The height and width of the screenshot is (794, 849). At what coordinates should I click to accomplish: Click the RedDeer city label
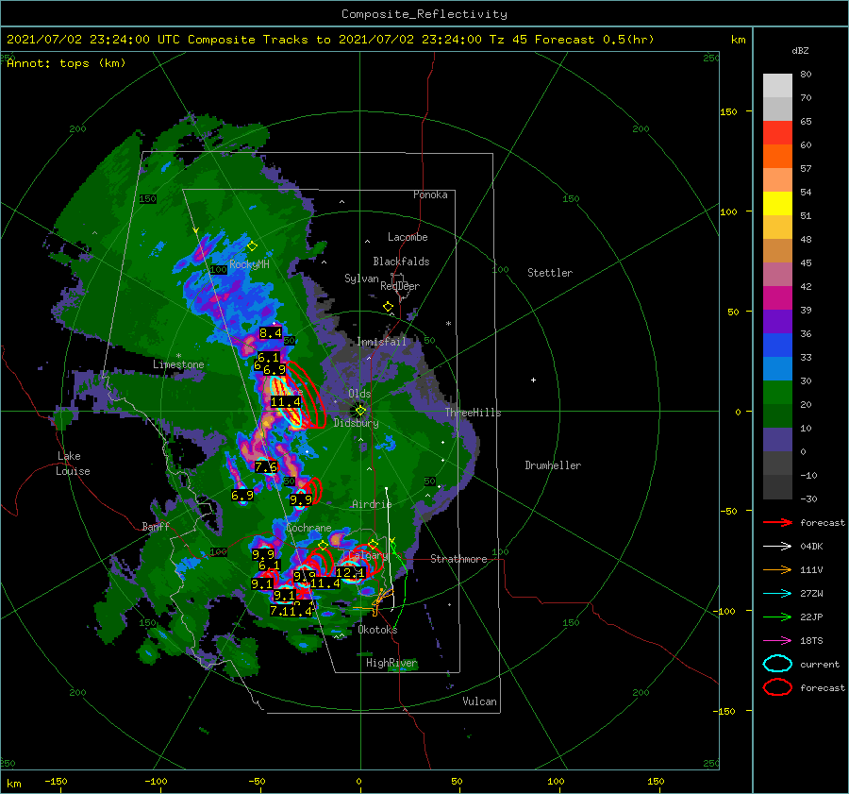click(x=400, y=286)
